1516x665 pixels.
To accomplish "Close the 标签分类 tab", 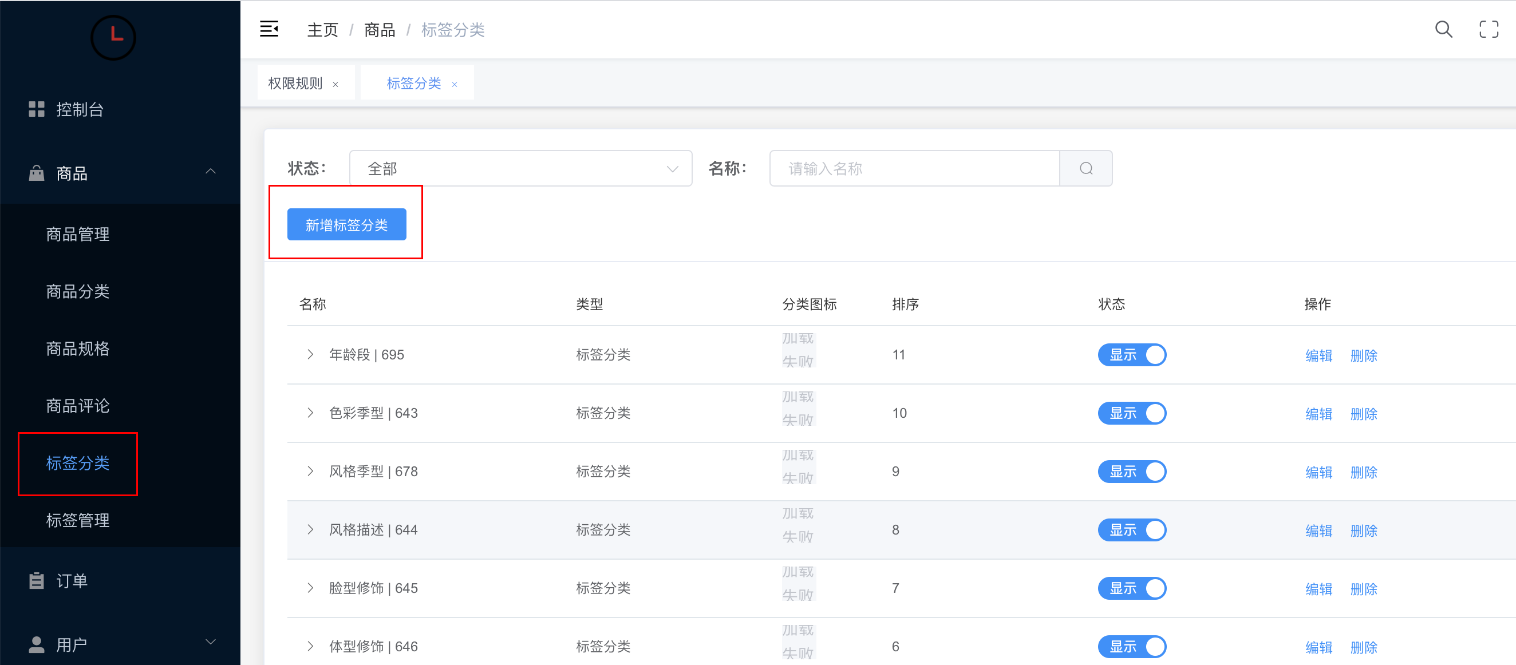I will click(455, 84).
